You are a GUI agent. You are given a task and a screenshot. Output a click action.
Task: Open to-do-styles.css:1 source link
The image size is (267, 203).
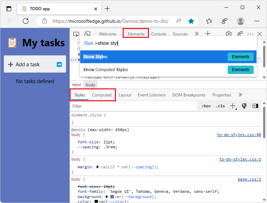pyautogui.click(x=240, y=159)
